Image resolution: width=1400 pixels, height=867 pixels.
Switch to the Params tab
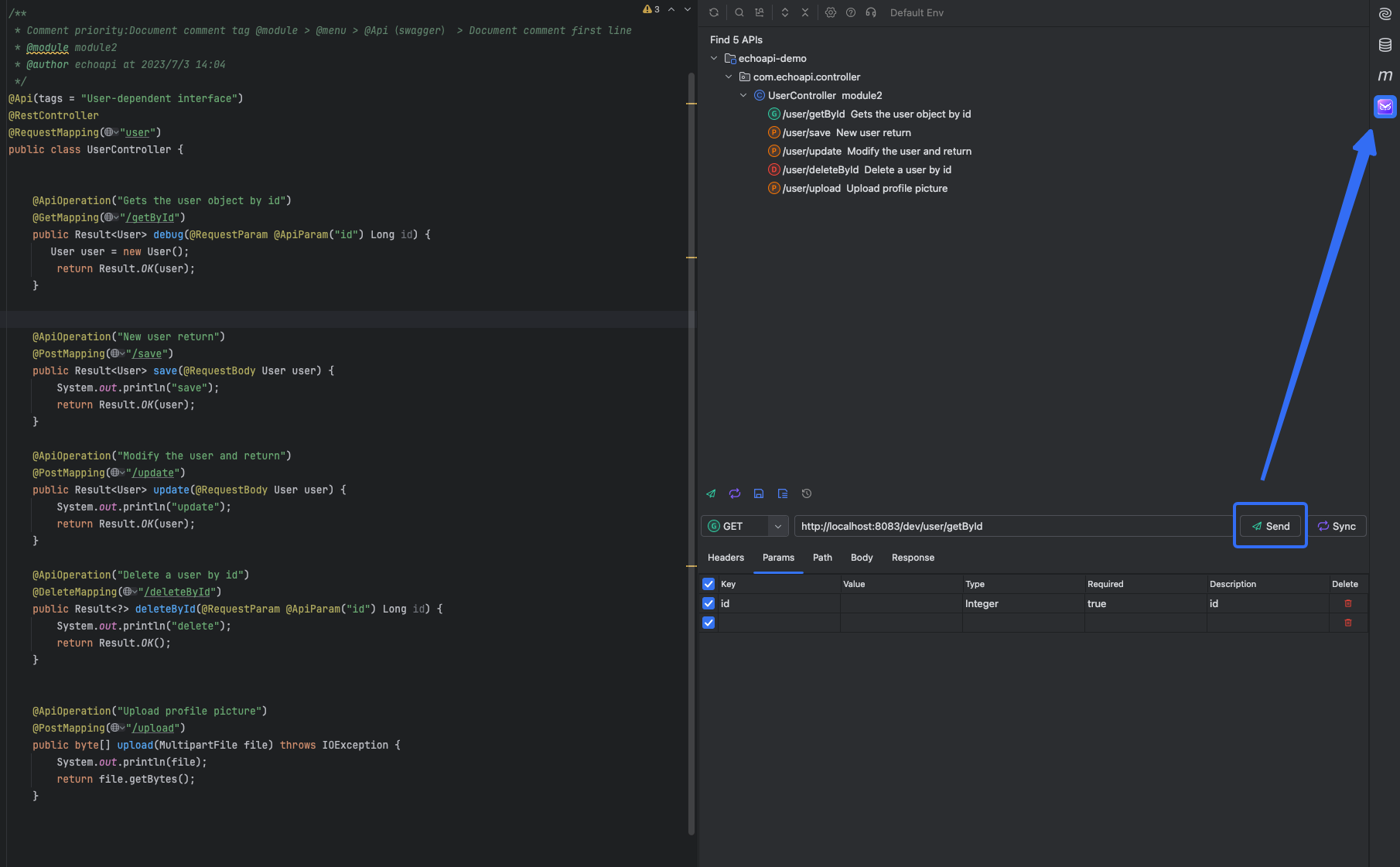[778, 558]
